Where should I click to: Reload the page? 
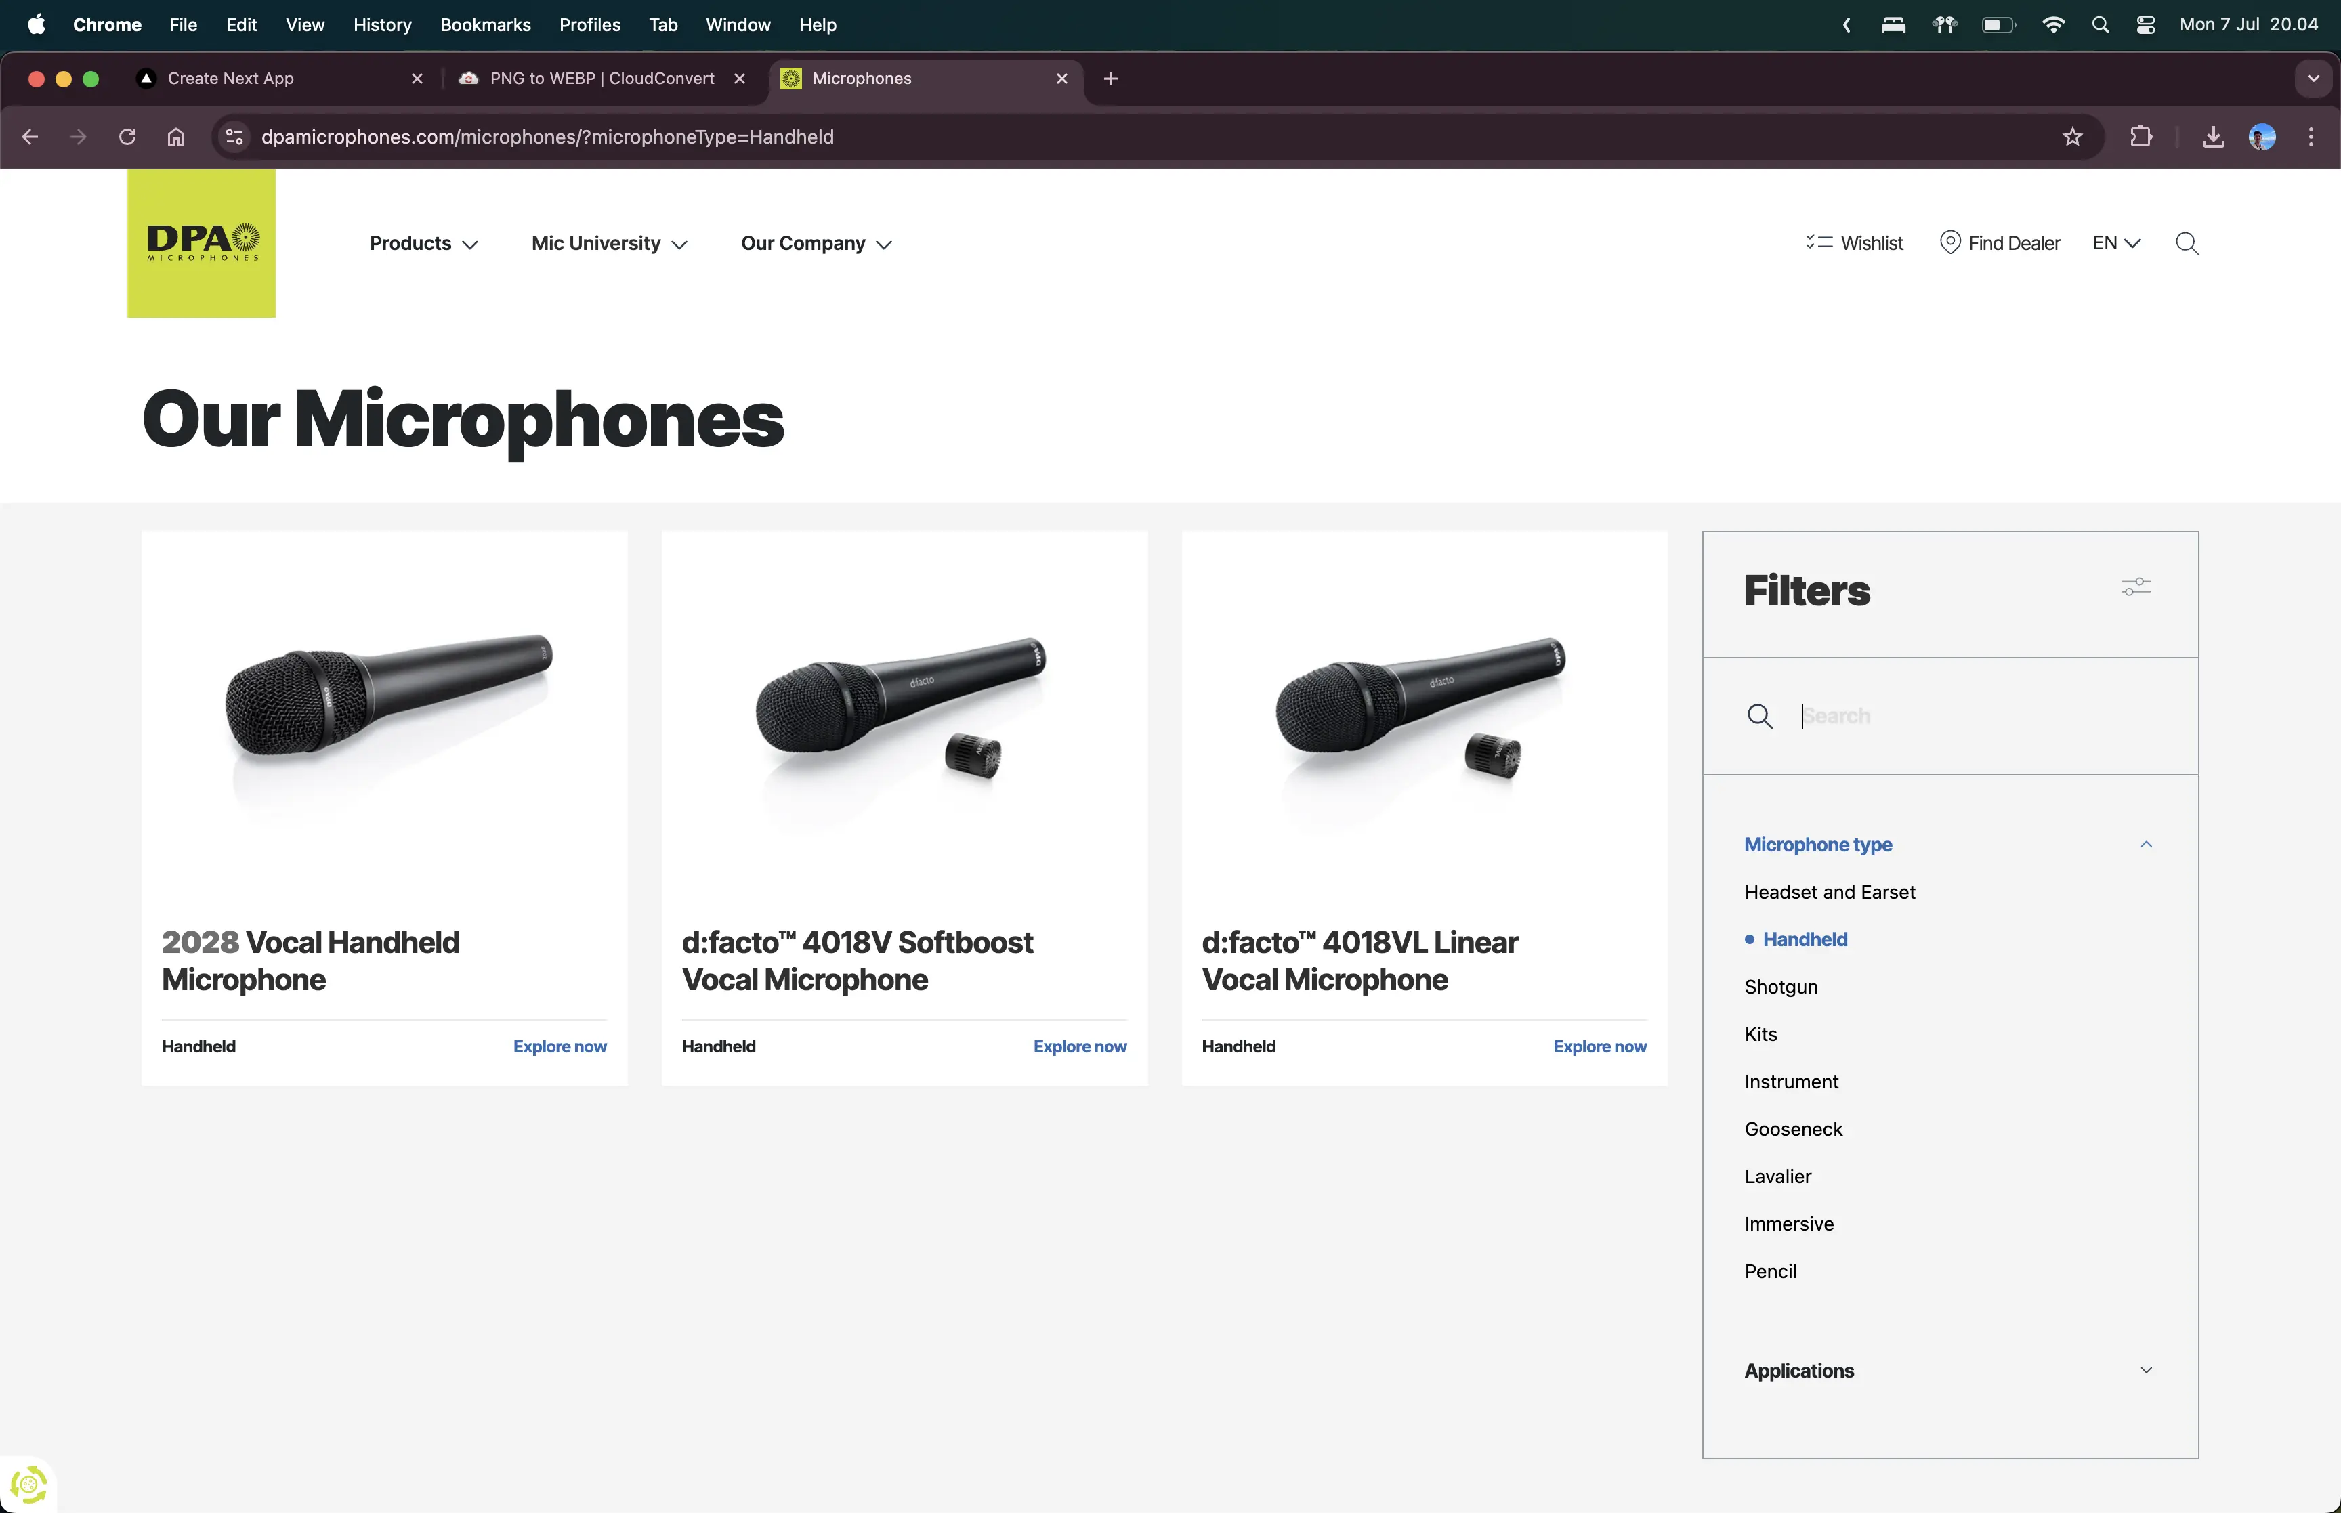[x=127, y=137]
